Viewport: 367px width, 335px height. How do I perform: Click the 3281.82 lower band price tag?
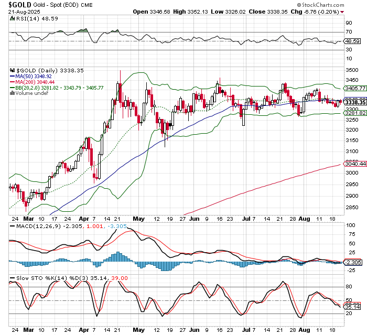[x=355, y=113]
